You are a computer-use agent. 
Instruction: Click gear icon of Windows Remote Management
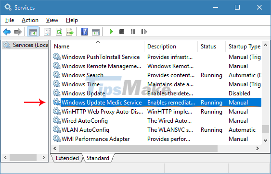coord(56,66)
